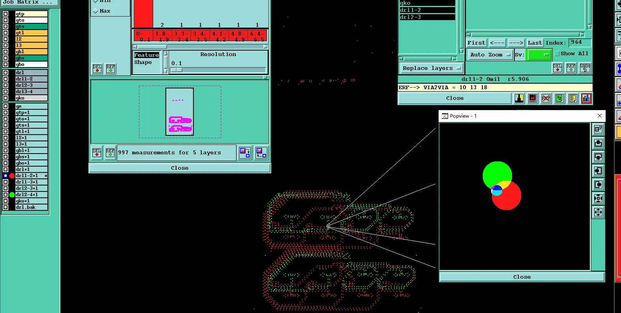This screenshot has height=313, width=621.
Task: Click REF icon in the results viewer panel
Action: [571, 68]
